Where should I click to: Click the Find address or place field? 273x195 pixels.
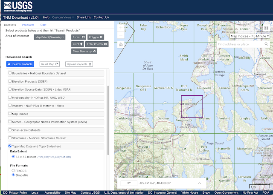(240, 44)
